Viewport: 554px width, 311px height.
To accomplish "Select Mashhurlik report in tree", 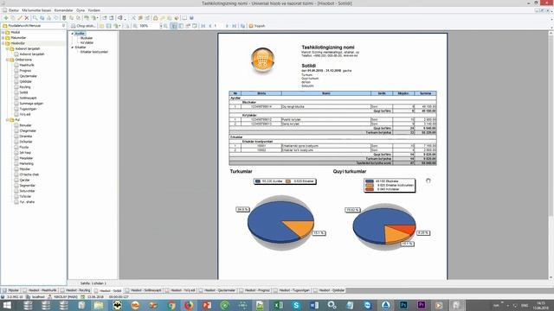I will click(27, 65).
